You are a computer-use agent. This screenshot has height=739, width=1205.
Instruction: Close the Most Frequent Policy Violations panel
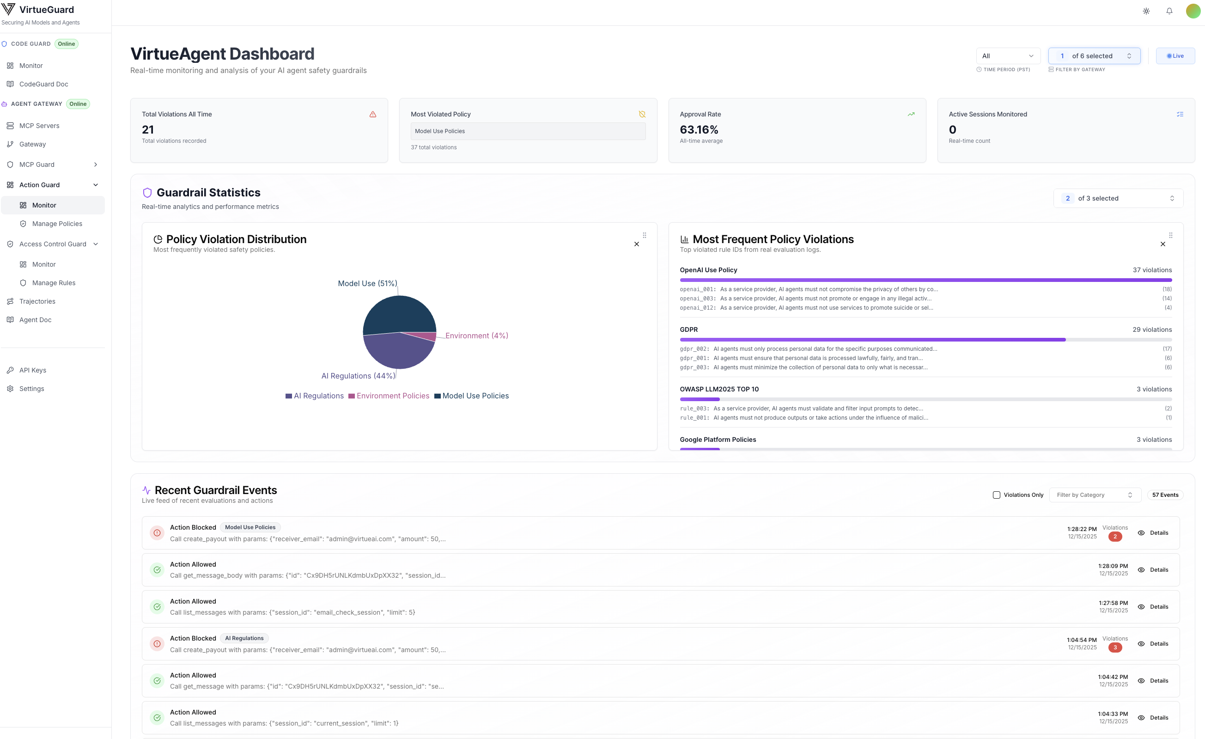tap(1162, 244)
